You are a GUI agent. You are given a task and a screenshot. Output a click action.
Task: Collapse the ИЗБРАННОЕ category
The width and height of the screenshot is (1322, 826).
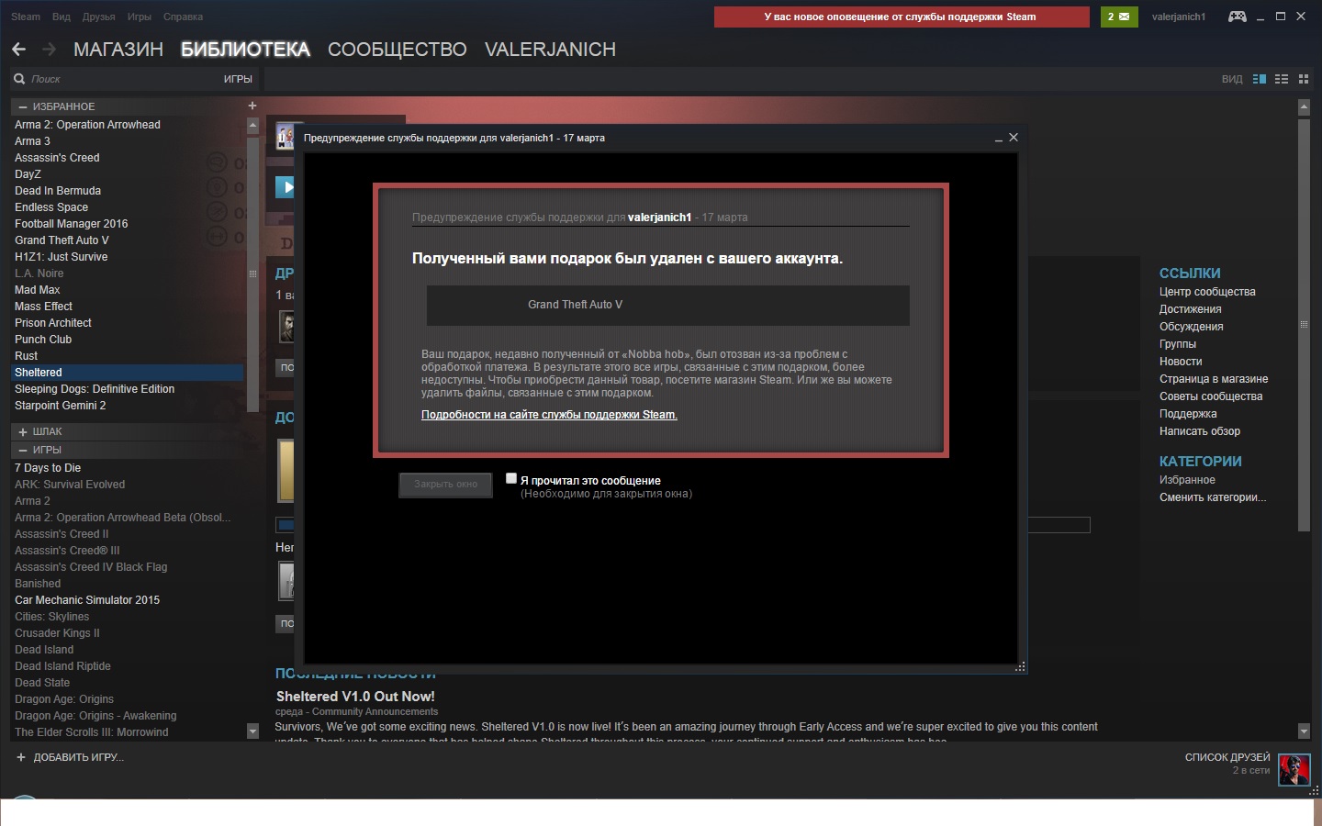[23, 106]
